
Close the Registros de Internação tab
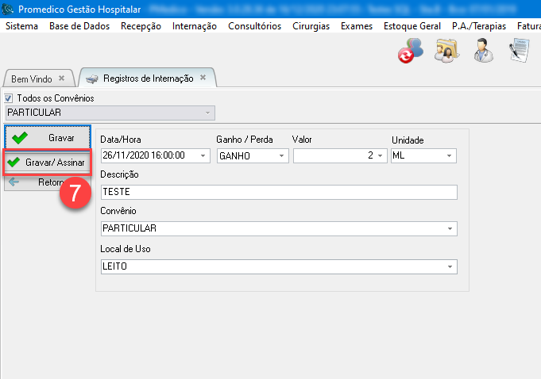[203, 78]
